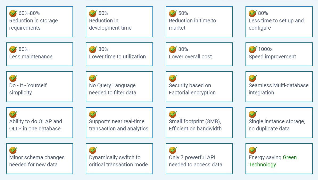This screenshot has height=180, width=318.
Task: Click checkmark above Minor schema changes
Action: [13, 150]
